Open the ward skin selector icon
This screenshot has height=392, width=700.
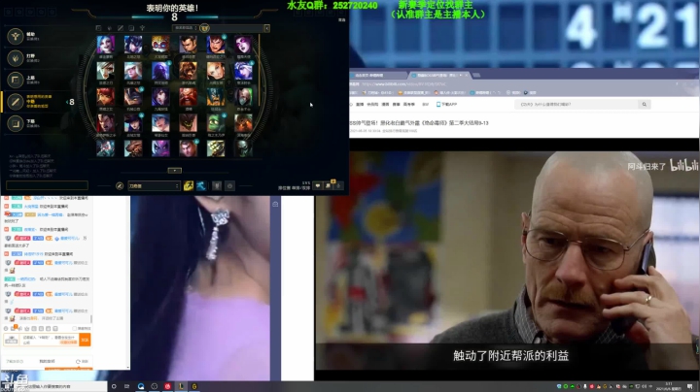[x=217, y=185]
